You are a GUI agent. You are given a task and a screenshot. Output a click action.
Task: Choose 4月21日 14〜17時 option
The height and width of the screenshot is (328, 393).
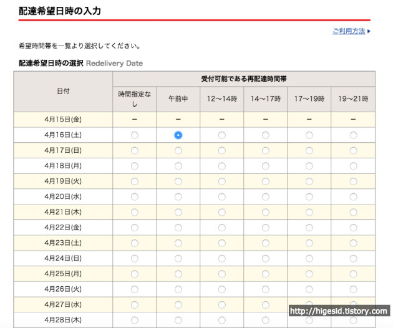tap(266, 213)
